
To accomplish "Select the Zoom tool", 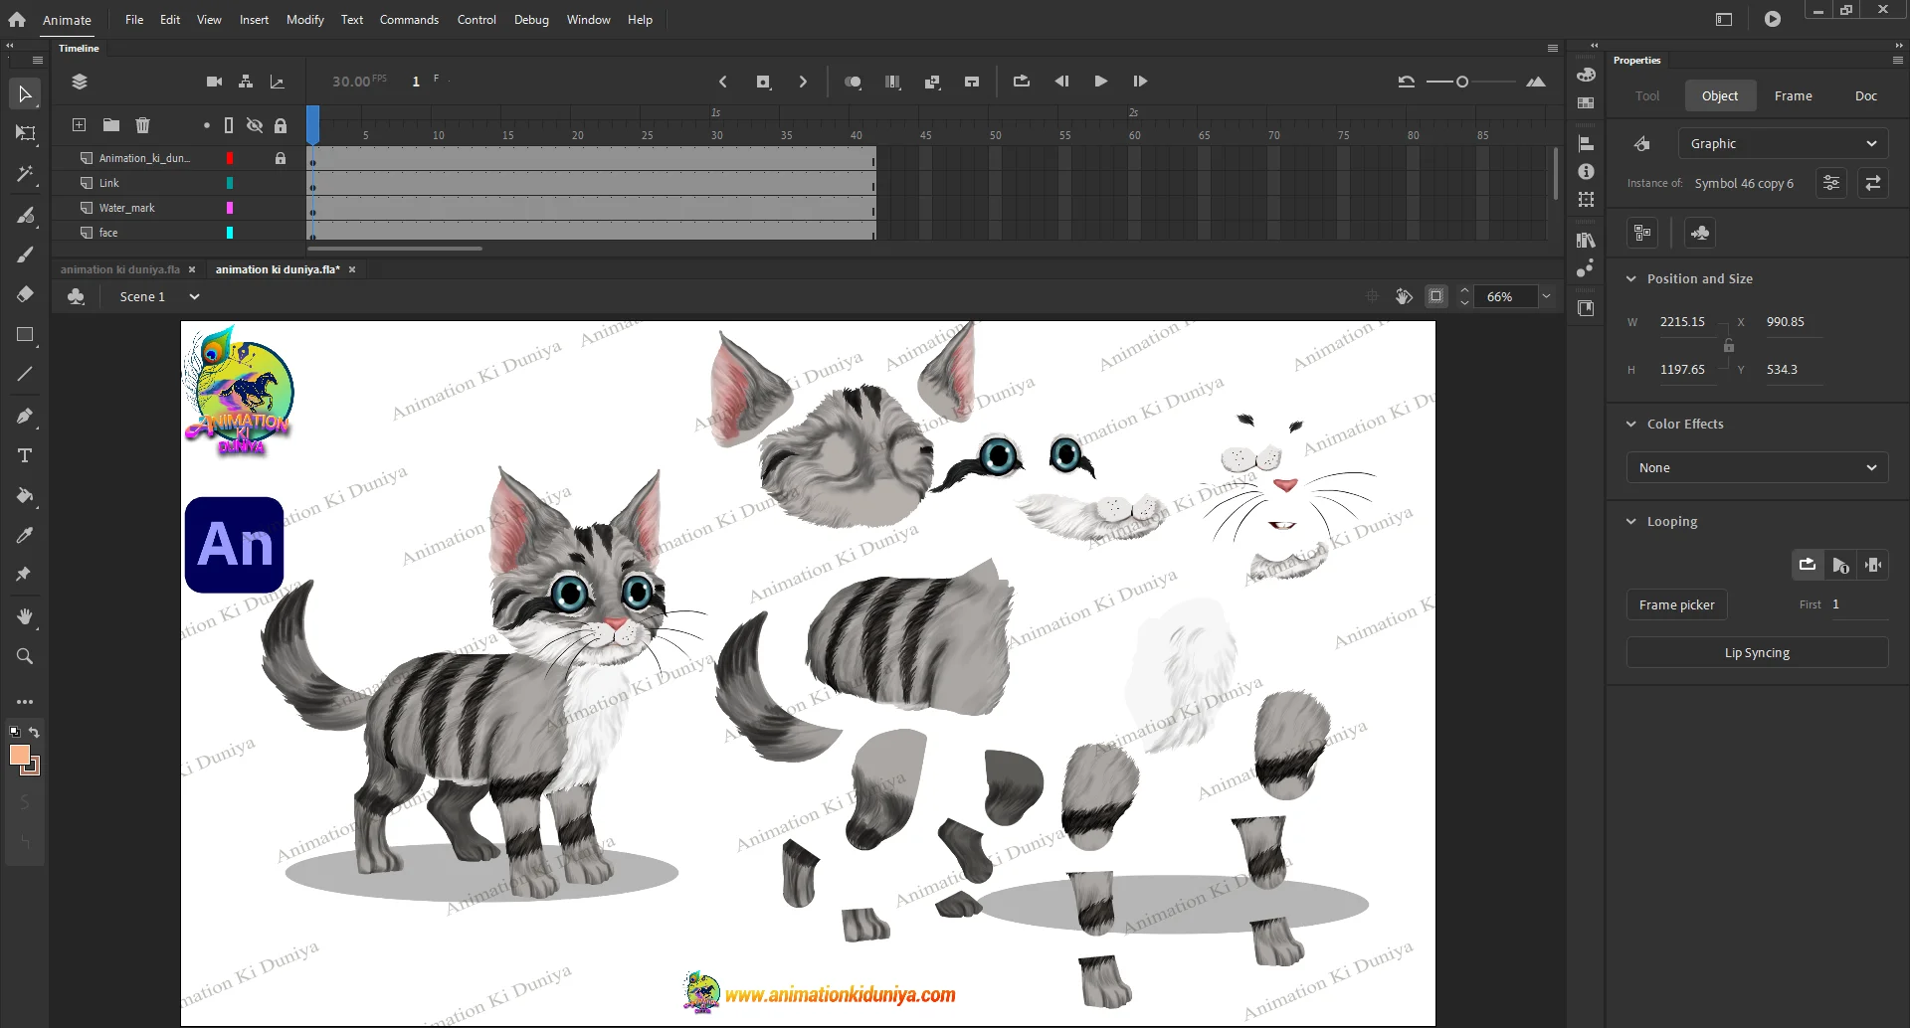I will (25, 656).
